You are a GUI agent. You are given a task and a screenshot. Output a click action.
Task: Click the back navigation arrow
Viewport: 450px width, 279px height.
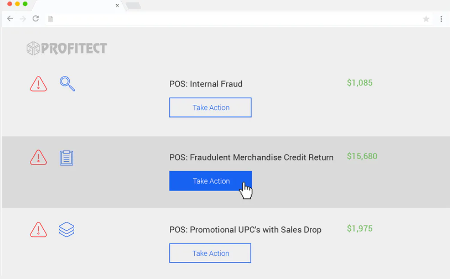coord(10,19)
